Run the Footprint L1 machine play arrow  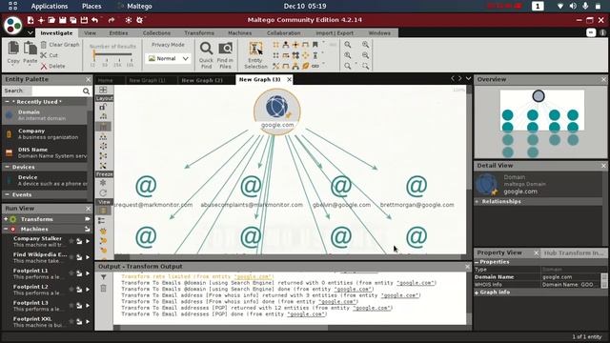88,273
